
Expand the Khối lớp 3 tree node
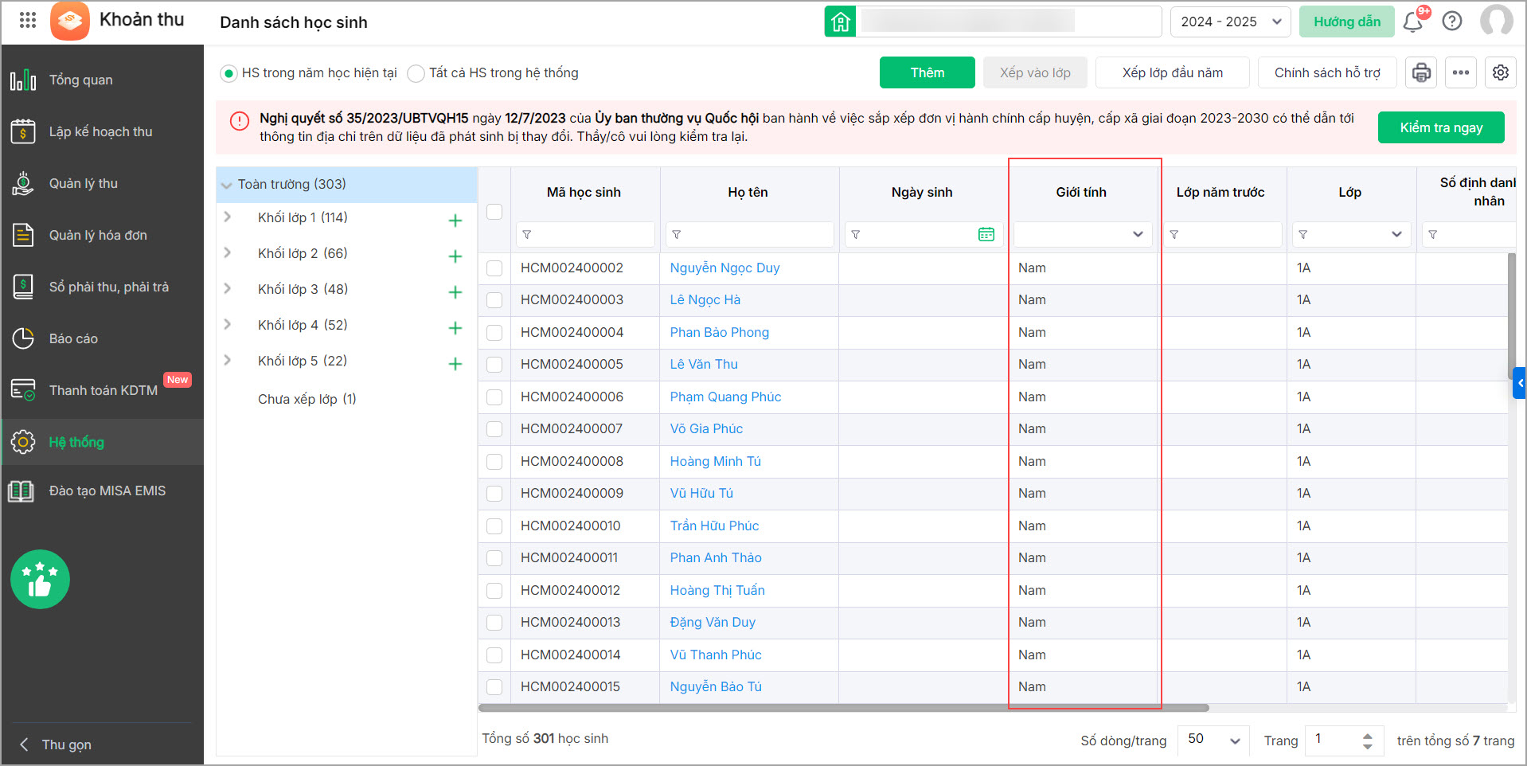coord(228,289)
